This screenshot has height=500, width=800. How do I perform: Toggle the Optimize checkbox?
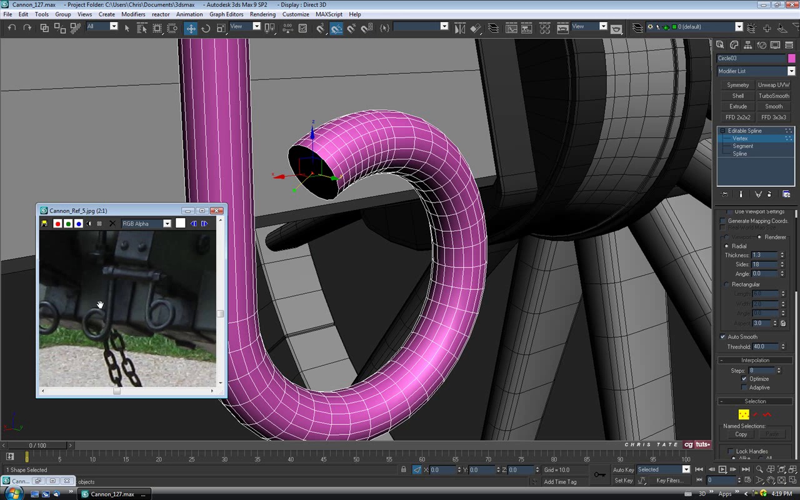(744, 379)
